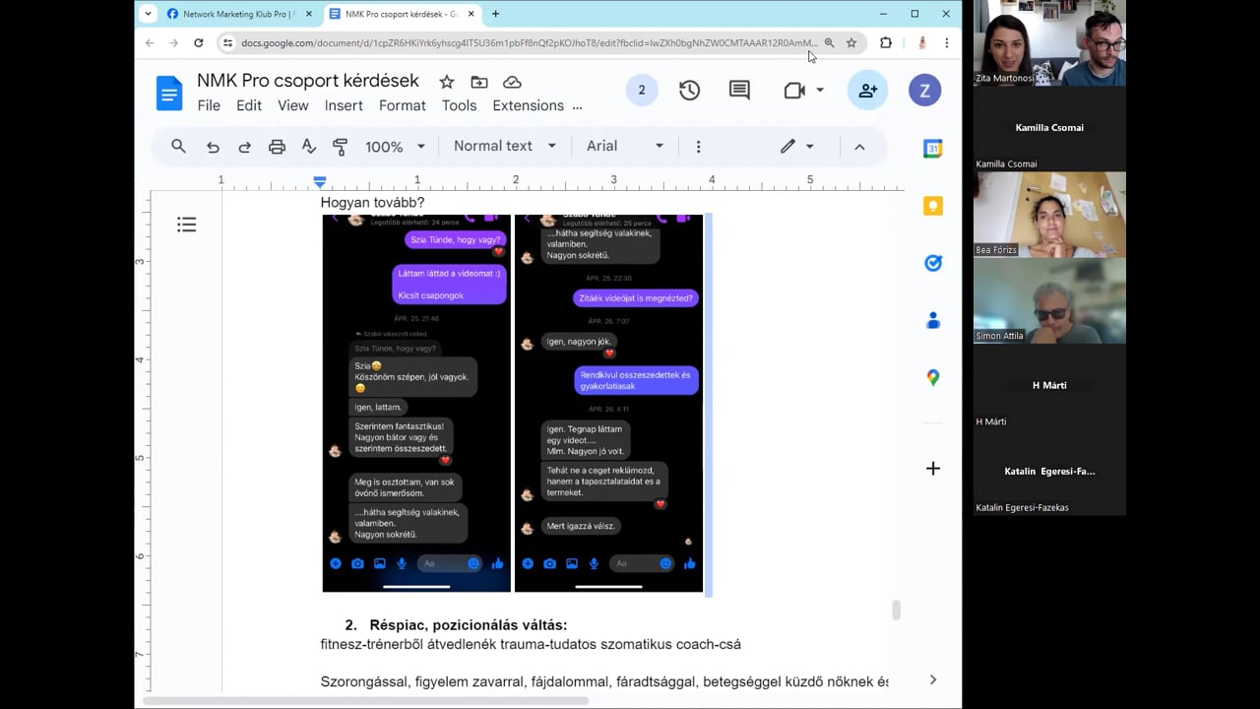1260x709 pixels.
Task: Click the side panel chevron at bottom right
Action: coord(933,679)
